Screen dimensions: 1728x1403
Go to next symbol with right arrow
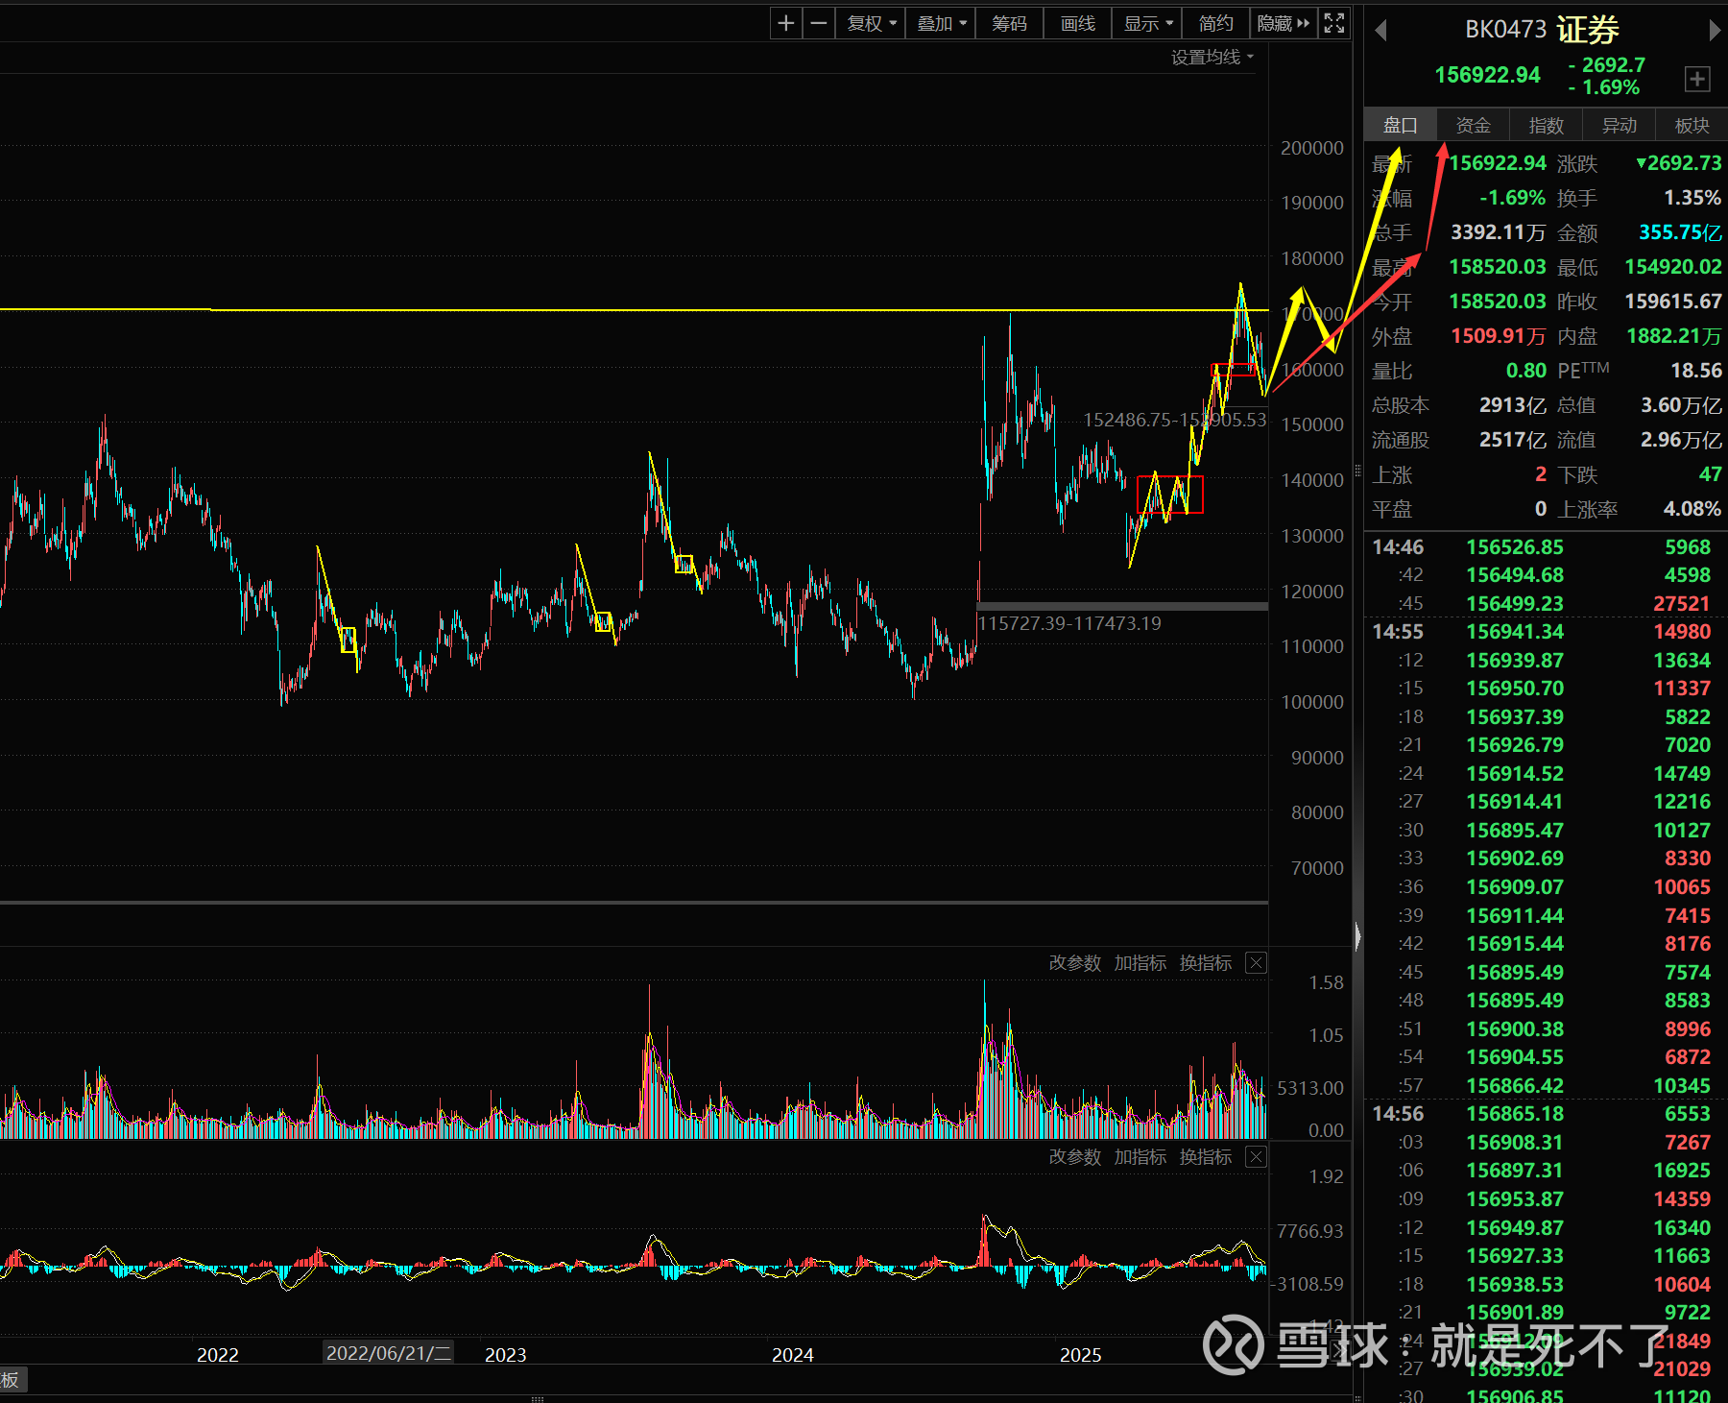(1715, 31)
